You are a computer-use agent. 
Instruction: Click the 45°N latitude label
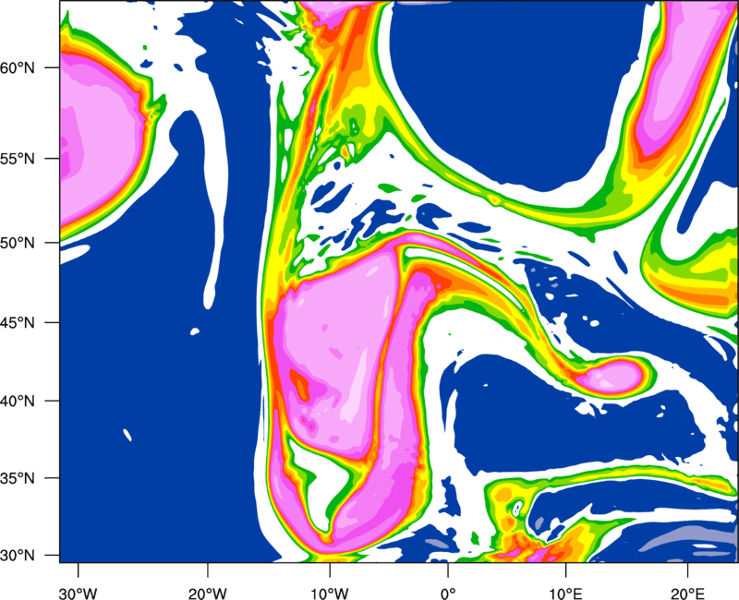click(18, 323)
